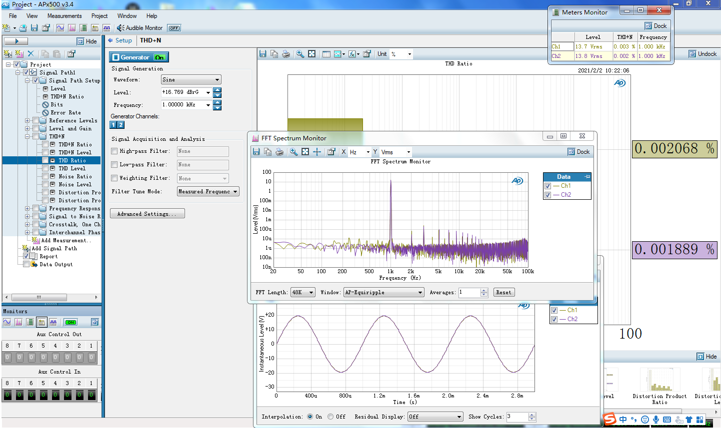Click Hide button in the navigator panel
Screen dimensions: 721x428
[x=87, y=41]
